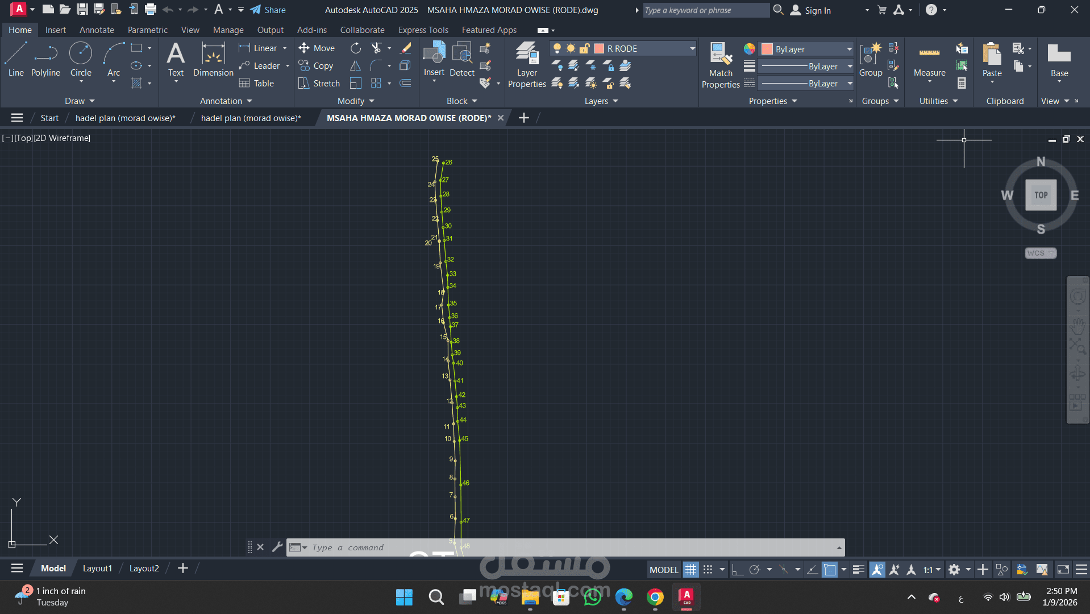Expand the Annotation panel
The width and height of the screenshot is (1090, 614).
pyautogui.click(x=226, y=101)
